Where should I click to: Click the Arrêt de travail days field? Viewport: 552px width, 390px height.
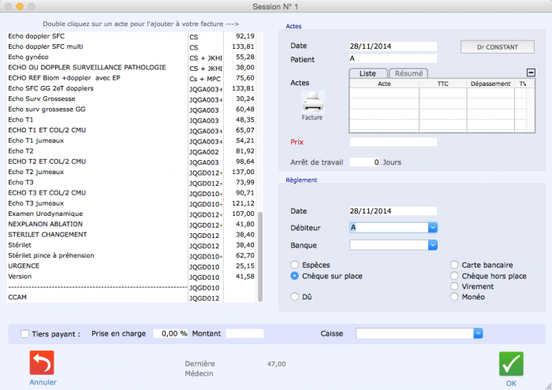364,162
